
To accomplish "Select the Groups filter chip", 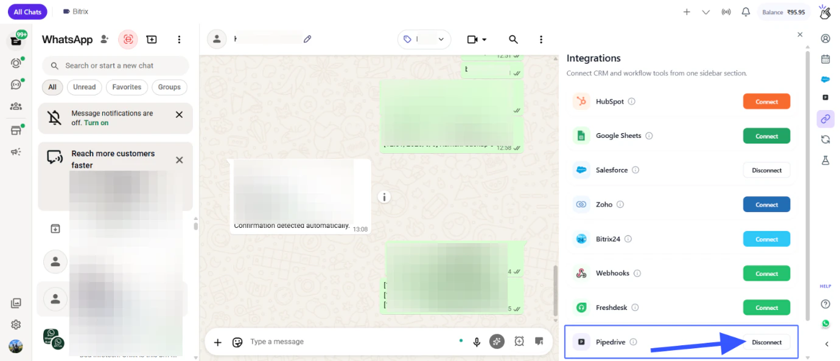I will pyautogui.click(x=169, y=87).
